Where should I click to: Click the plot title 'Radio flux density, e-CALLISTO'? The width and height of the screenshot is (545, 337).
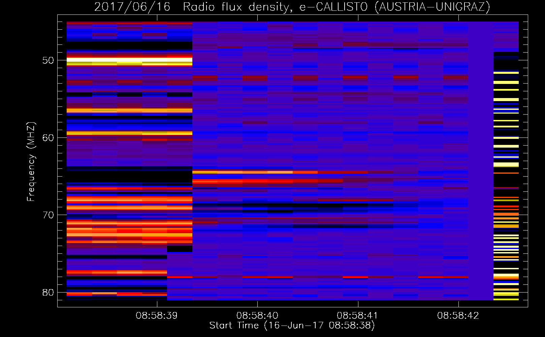[x=275, y=7]
